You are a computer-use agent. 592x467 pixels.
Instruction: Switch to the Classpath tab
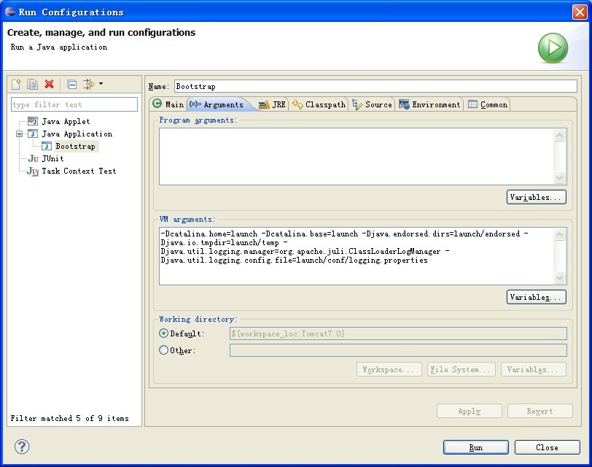[x=319, y=104]
